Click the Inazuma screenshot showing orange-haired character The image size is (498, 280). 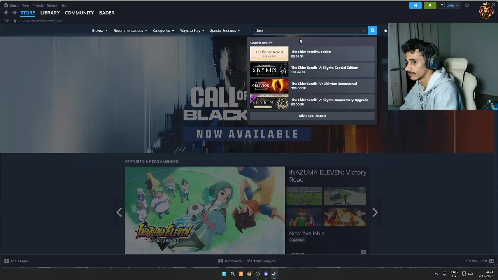(304, 217)
